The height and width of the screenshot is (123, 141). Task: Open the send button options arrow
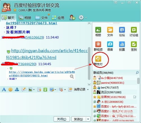pos(88,119)
